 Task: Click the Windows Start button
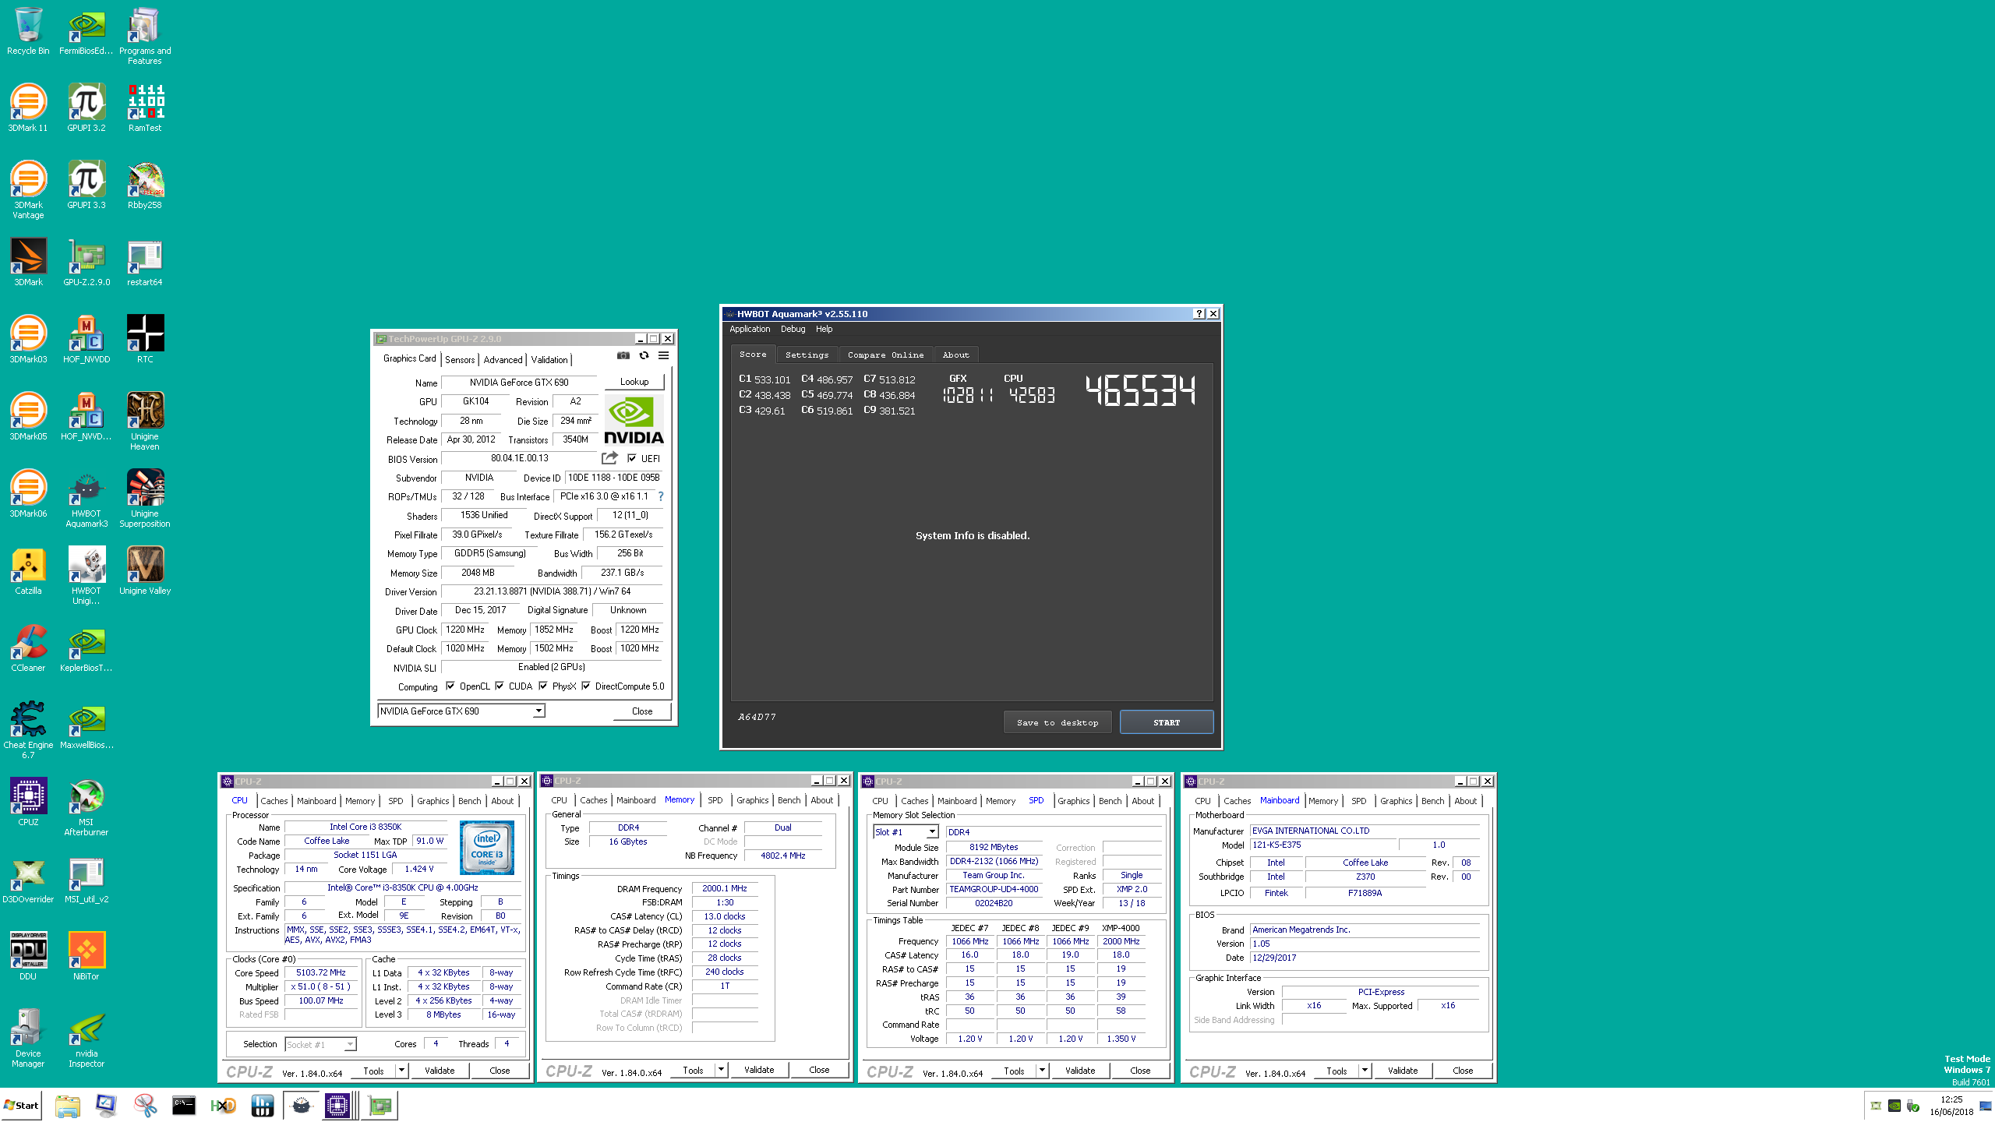click(21, 1106)
